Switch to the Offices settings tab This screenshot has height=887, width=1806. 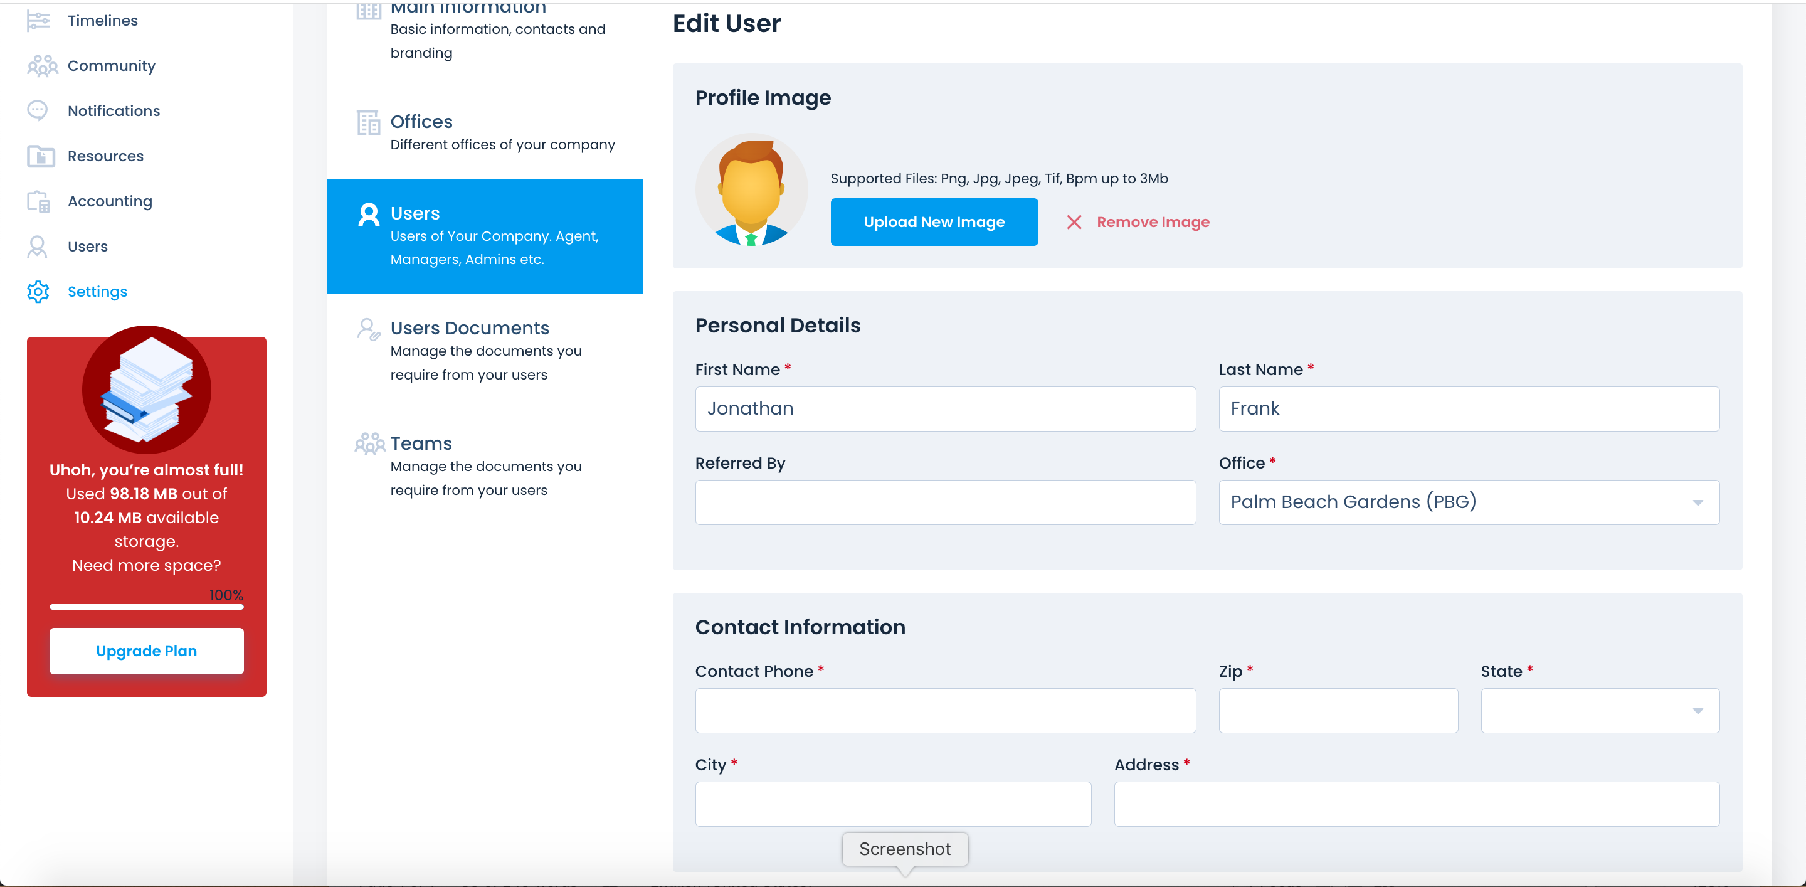(x=485, y=133)
